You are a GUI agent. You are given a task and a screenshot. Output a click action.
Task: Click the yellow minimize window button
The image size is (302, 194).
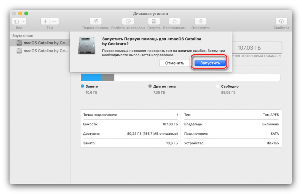click(20, 13)
